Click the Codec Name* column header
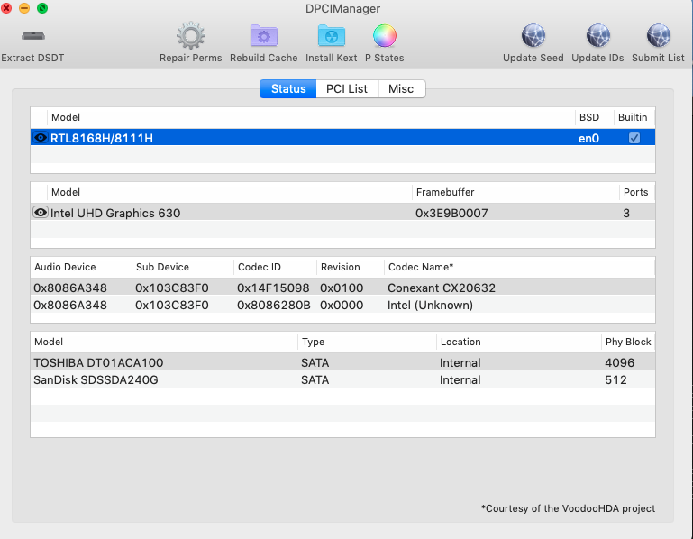The height and width of the screenshot is (539, 693). tap(519, 267)
